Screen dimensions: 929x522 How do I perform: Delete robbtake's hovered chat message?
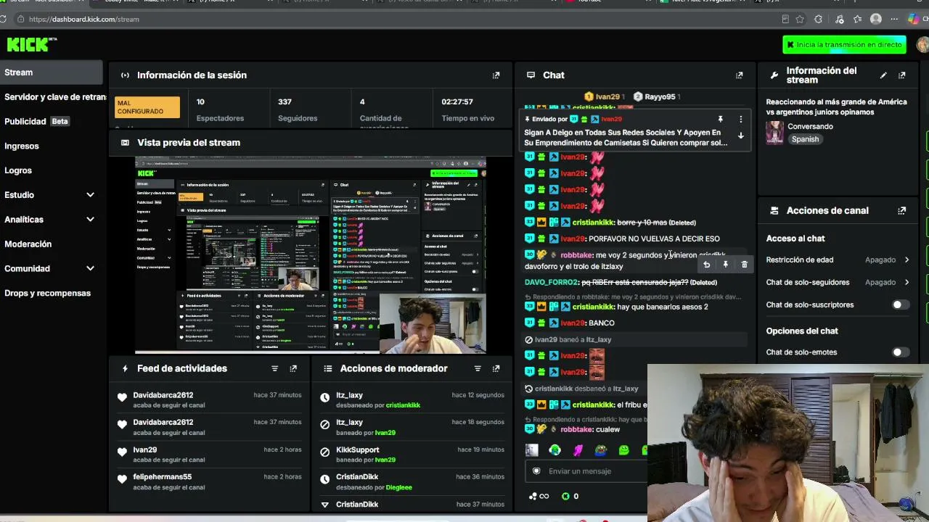click(x=744, y=265)
